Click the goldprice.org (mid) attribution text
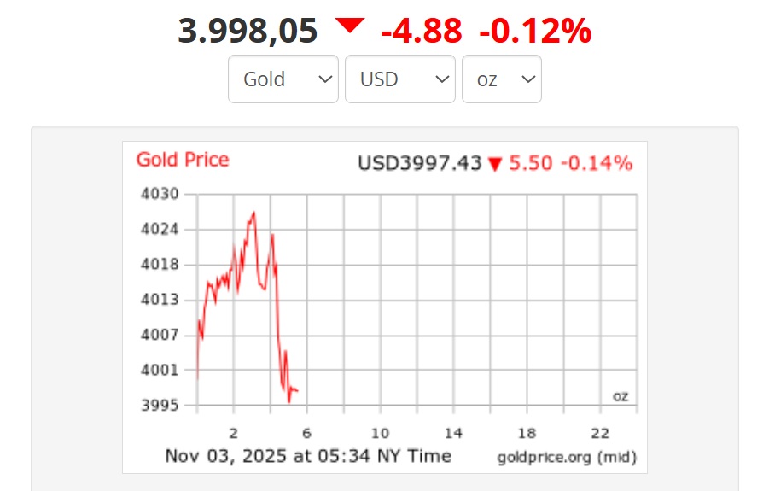 click(x=567, y=457)
